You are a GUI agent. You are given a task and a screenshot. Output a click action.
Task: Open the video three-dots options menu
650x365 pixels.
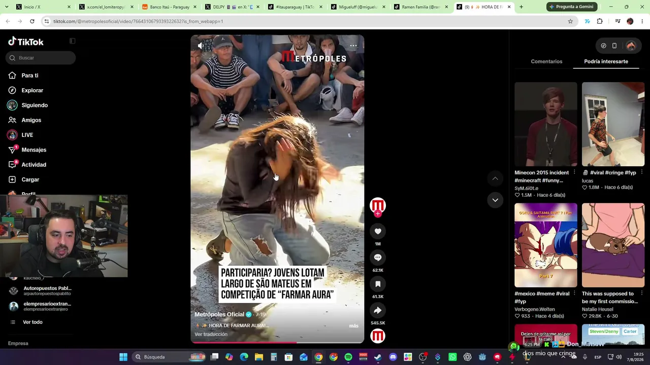pos(353,46)
